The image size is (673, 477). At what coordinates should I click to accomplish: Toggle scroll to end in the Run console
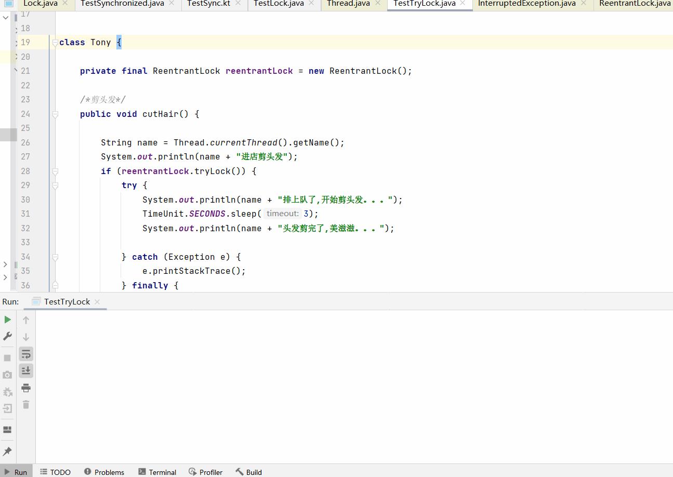[26, 370]
